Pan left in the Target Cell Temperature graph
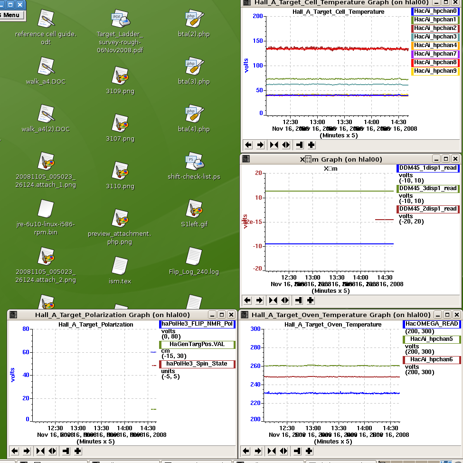This screenshot has width=463, height=463. coord(248,145)
